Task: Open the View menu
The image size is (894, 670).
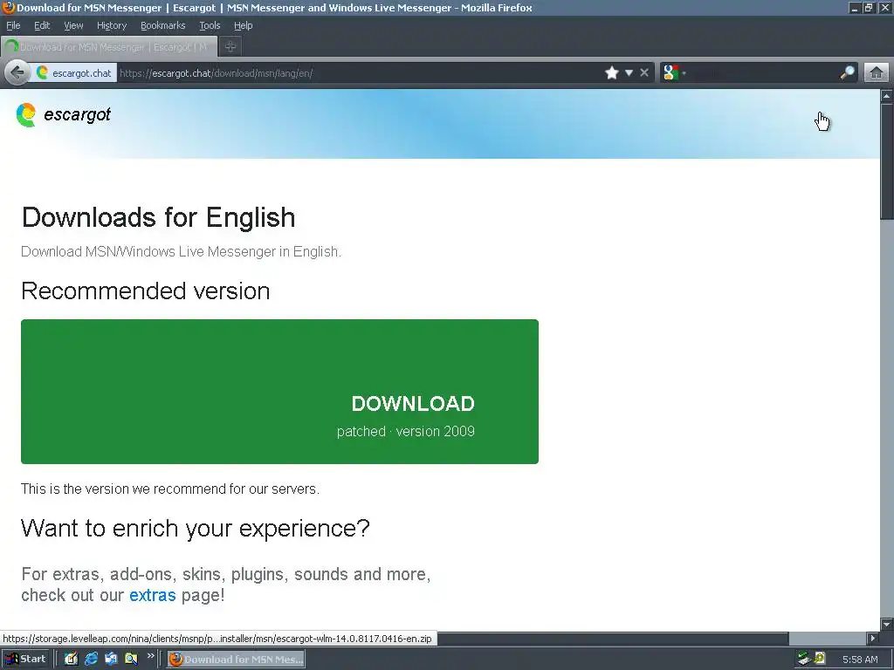Action: [x=73, y=25]
